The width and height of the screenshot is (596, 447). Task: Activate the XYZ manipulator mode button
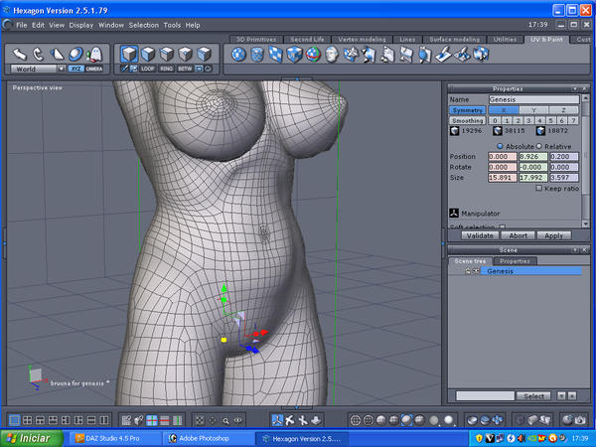coord(76,69)
